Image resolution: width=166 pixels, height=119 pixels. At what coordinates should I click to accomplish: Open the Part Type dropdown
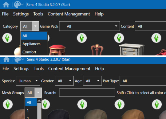(143, 81)
